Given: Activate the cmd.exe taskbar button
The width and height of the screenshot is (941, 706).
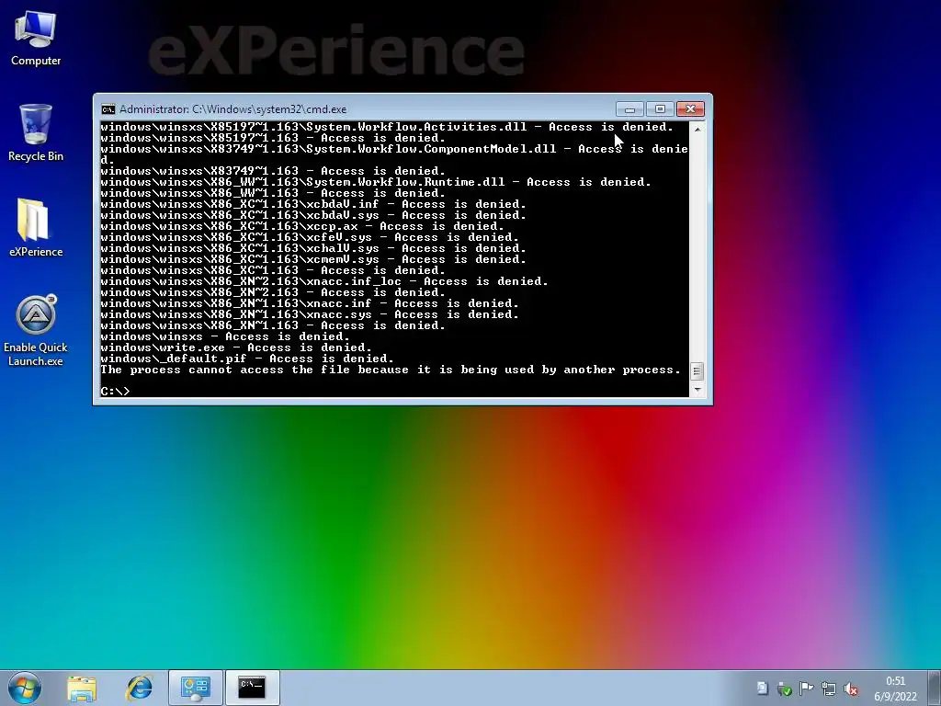Looking at the screenshot, I should pyautogui.click(x=252, y=688).
